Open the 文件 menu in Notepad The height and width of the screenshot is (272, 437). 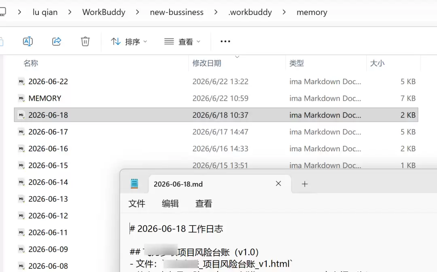[x=137, y=204]
